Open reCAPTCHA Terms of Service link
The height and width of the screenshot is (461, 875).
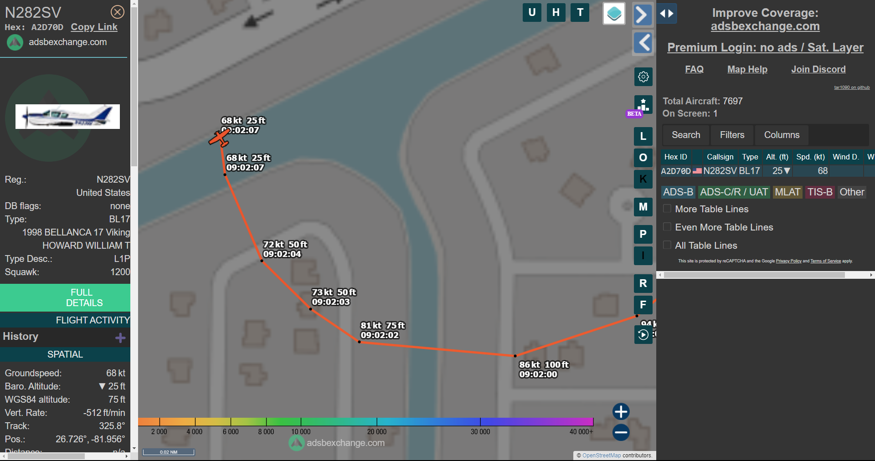pyautogui.click(x=825, y=261)
